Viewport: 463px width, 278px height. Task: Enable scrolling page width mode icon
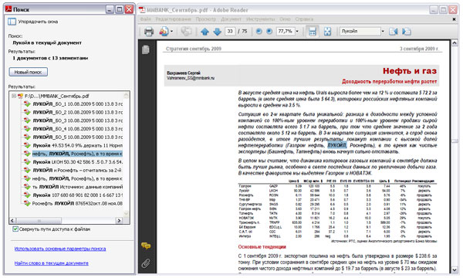point(313,32)
